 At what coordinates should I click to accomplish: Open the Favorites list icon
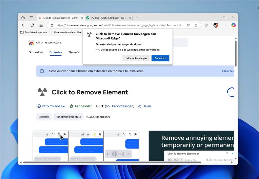point(207,25)
